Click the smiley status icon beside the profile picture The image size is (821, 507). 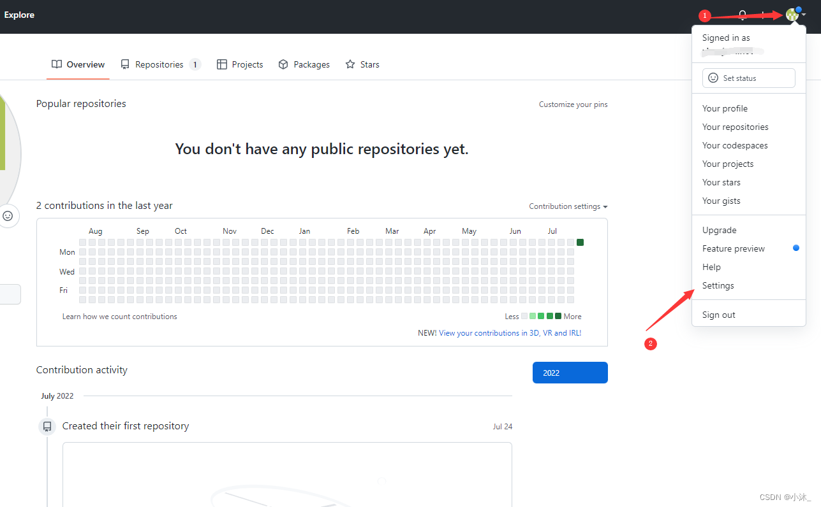pyautogui.click(x=8, y=216)
